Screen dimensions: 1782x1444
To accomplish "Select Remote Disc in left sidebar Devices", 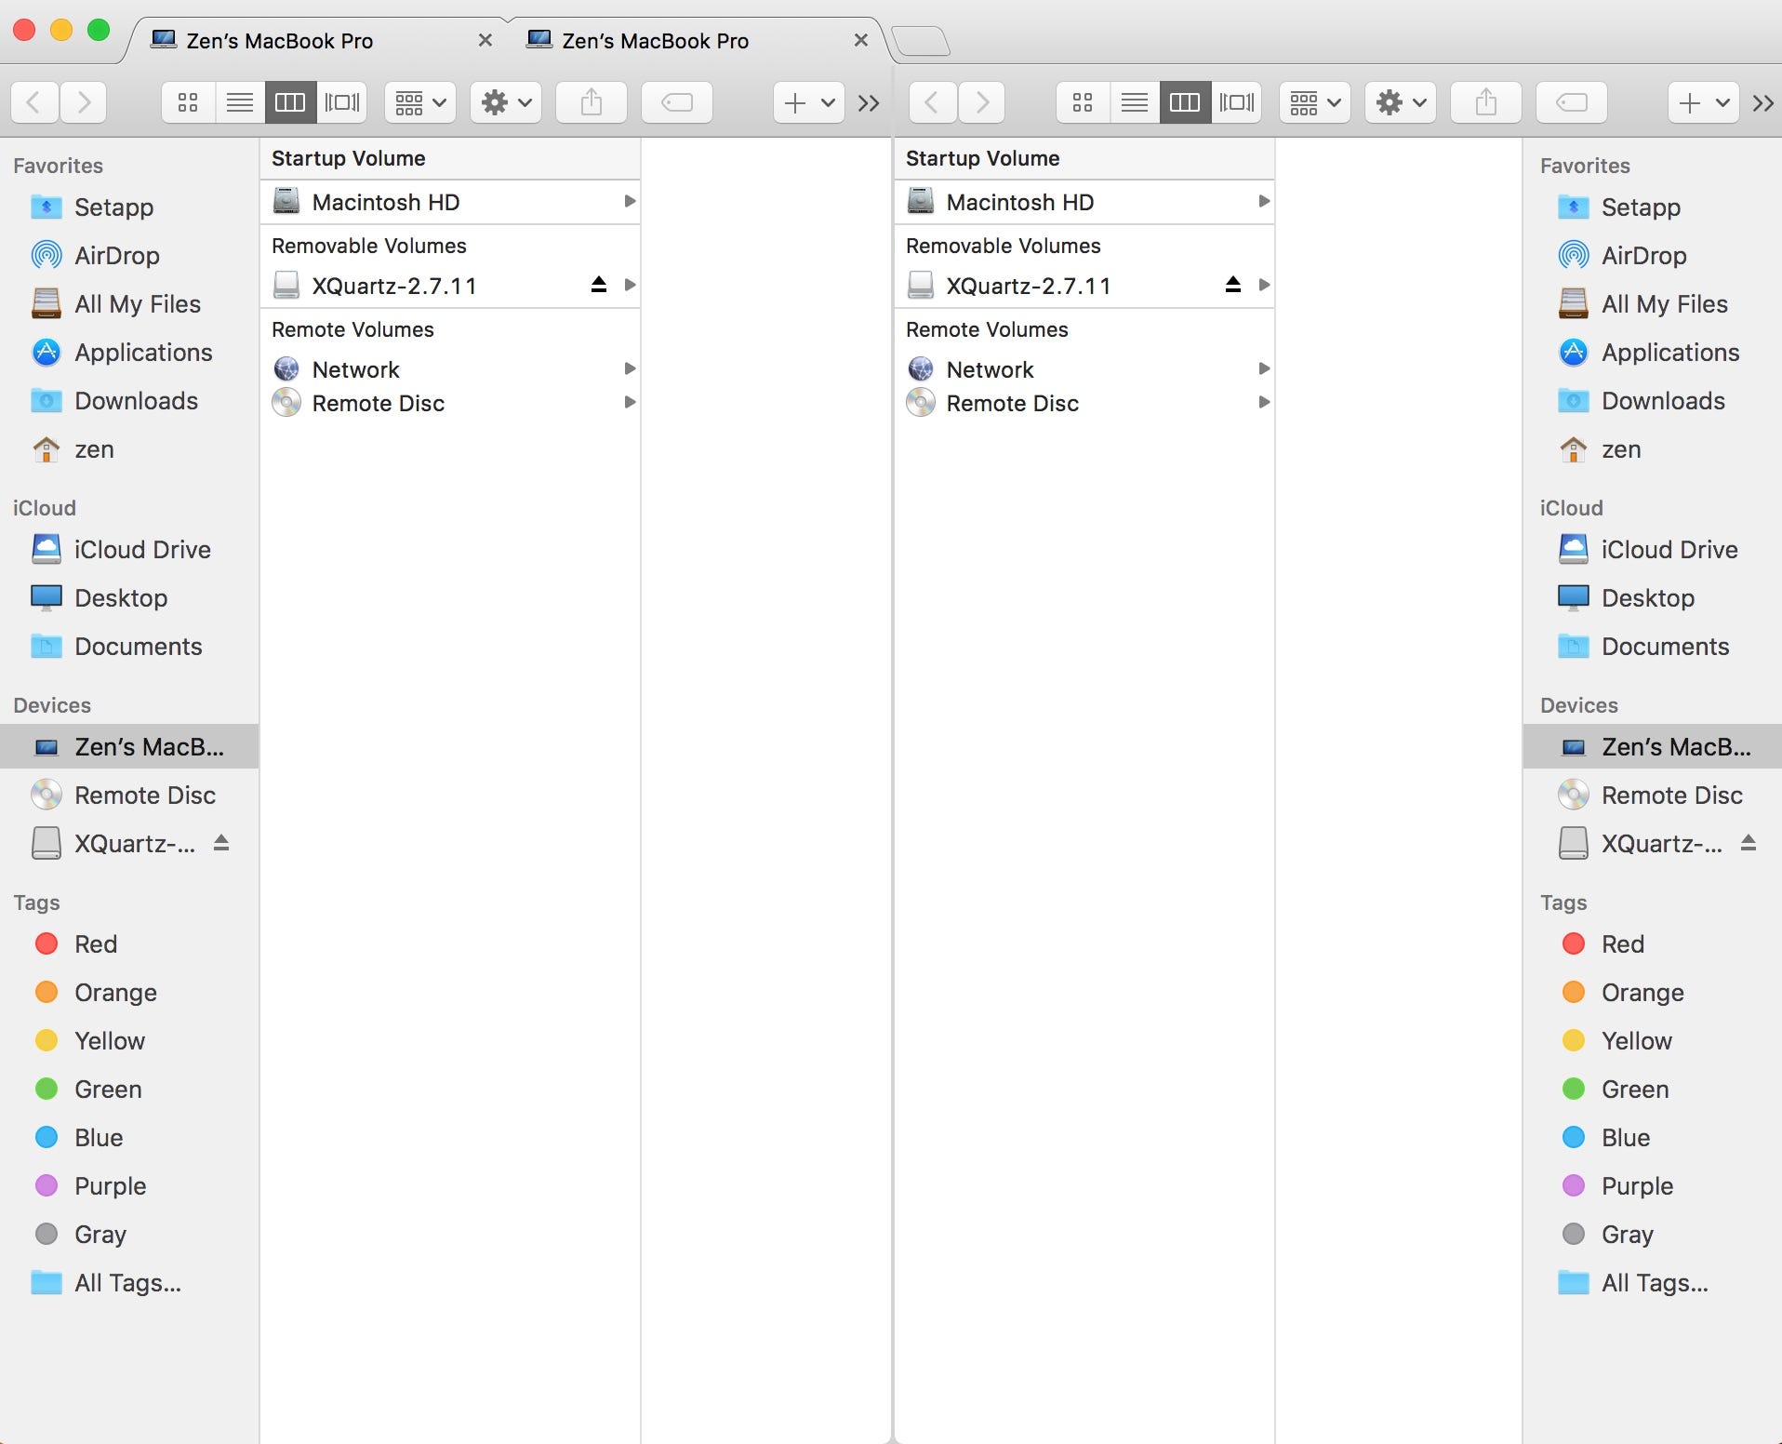I will click(x=129, y=795).
